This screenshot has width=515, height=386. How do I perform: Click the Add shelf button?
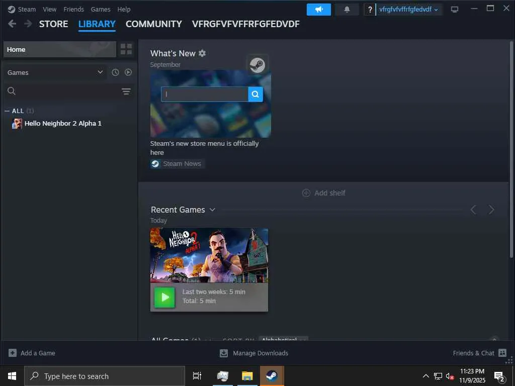(x=323, y=193)
